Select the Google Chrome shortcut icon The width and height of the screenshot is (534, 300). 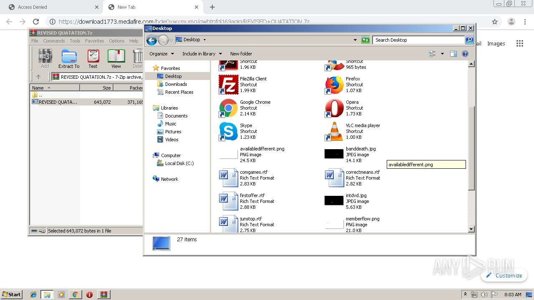click(228, 108)
